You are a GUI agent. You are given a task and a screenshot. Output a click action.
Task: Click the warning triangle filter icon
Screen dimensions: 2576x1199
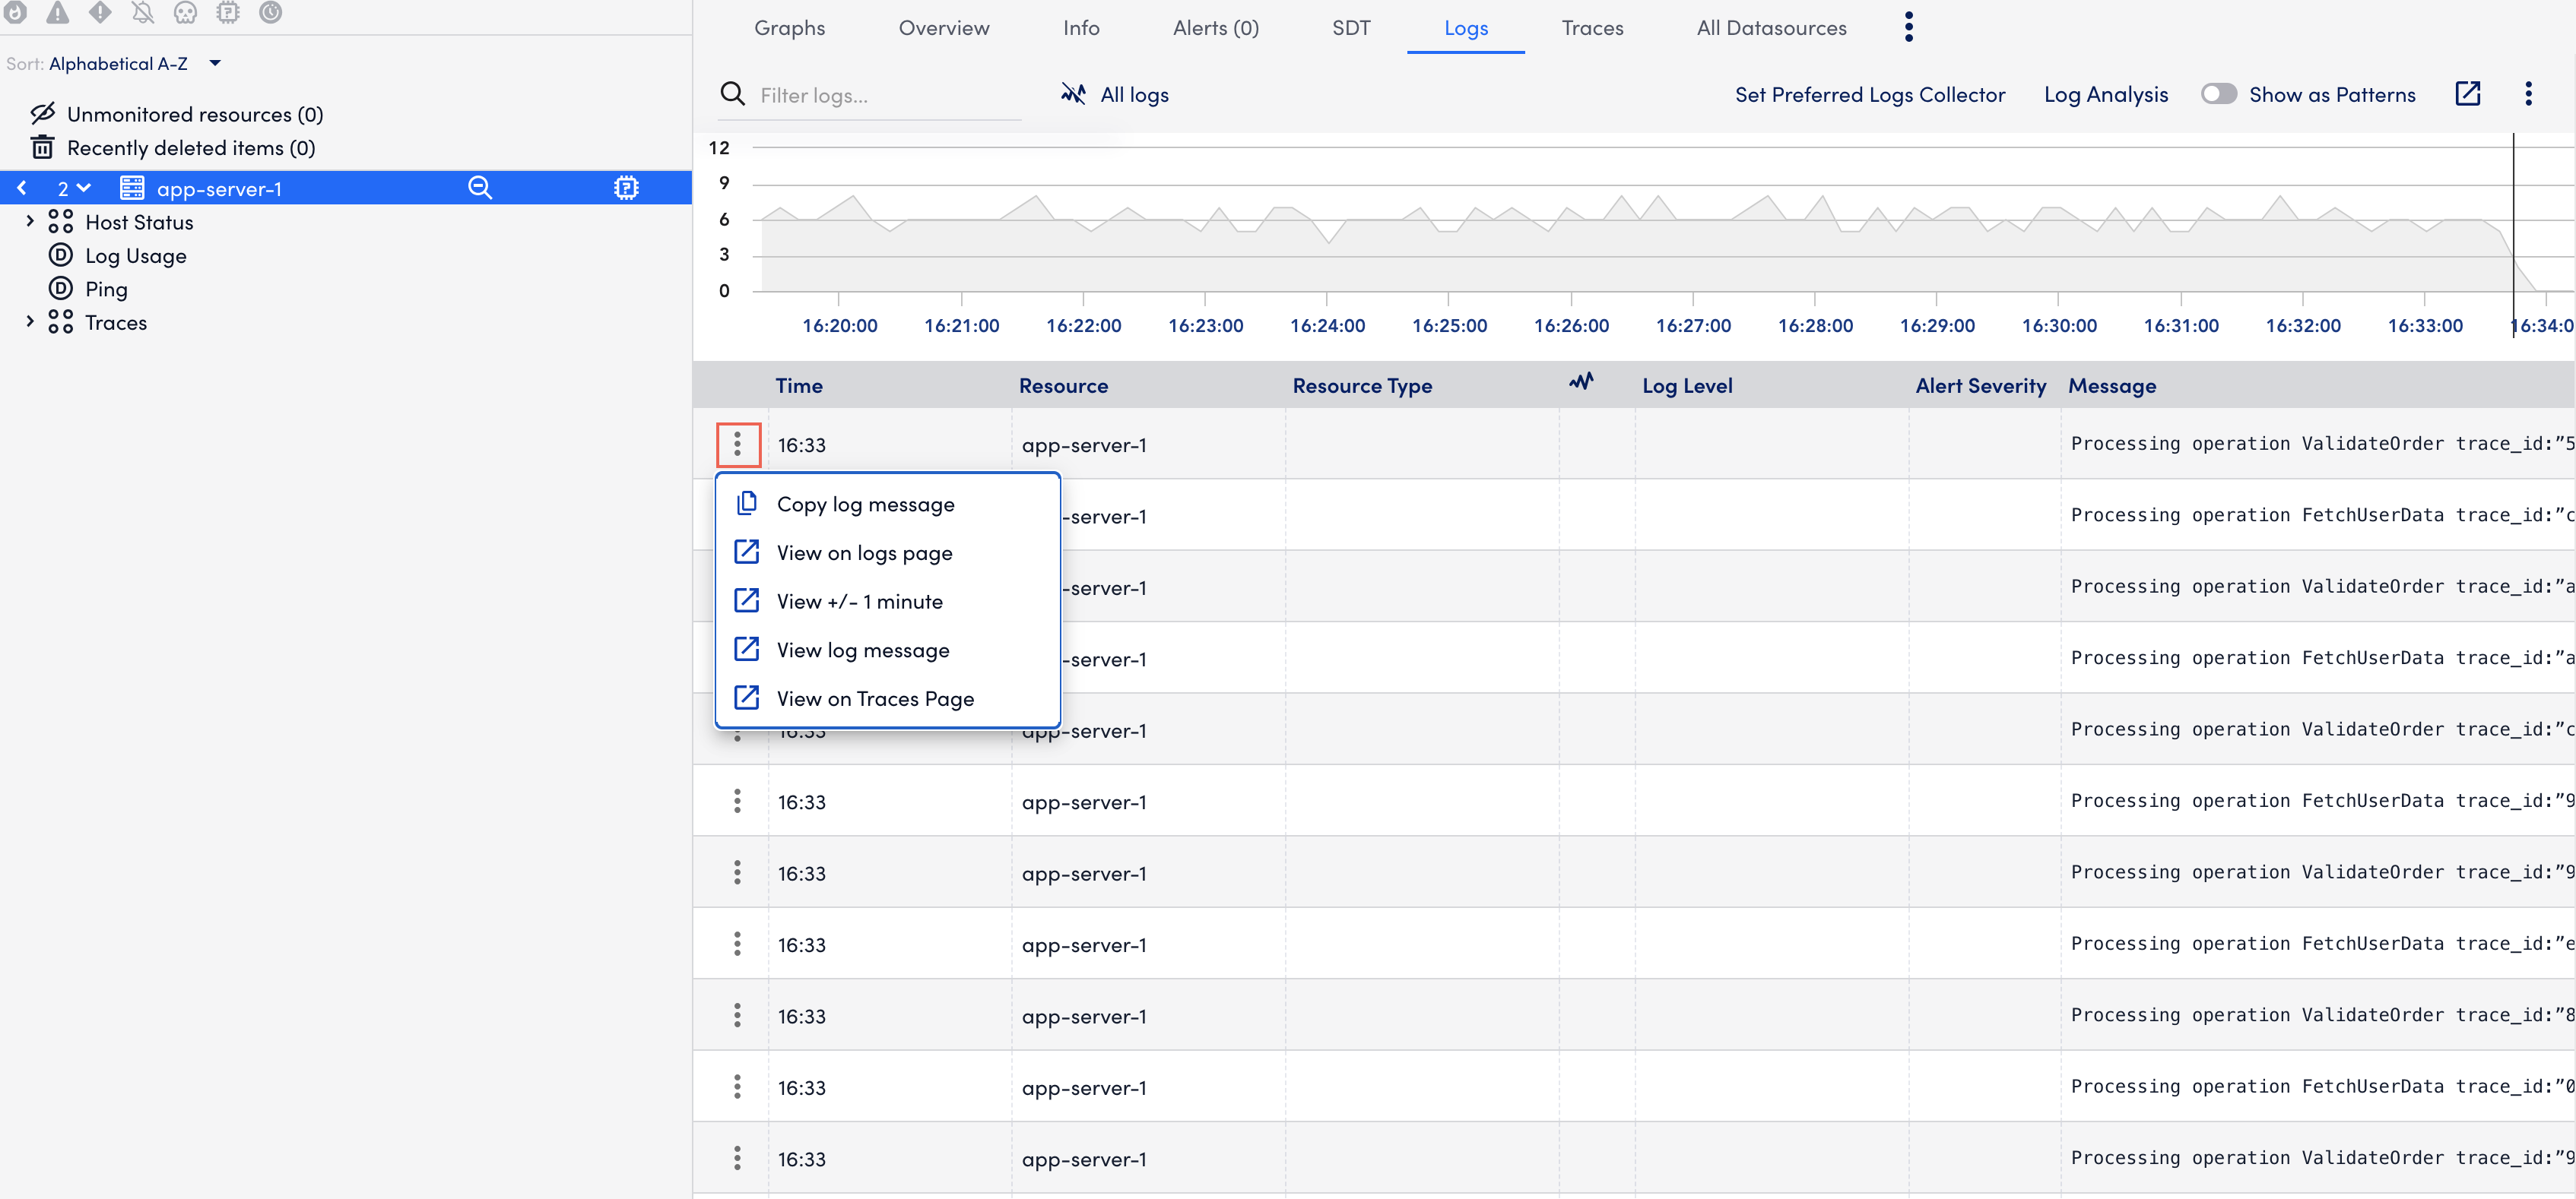coord(58,12)
